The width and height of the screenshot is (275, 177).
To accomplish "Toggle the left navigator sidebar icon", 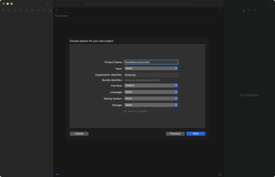I will [x=19, y=4].
